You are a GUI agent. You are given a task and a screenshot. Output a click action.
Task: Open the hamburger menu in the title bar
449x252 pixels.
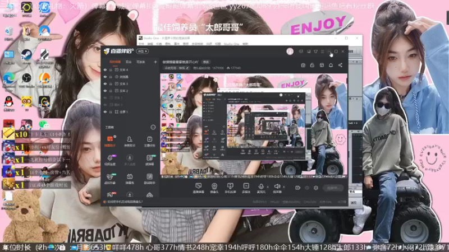click(x=322, y=52)
